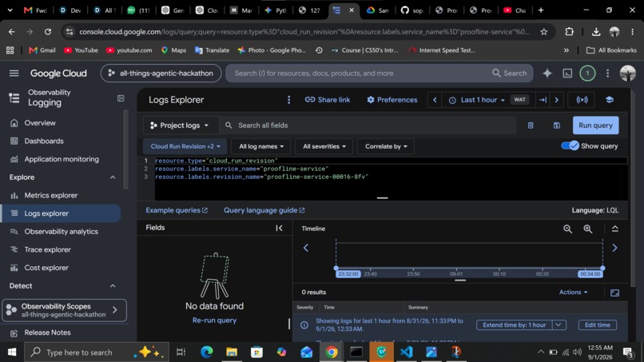Image resolution: width=644 pixels, height=362 pixels.
Task: Collapse the Logging sidebar panel
Action: pos(121,98)
